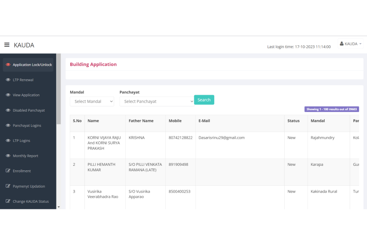Screen dimensions: 367x245
Task: Click the eye icon beside Disabled Panchayat
Action: 8,110
